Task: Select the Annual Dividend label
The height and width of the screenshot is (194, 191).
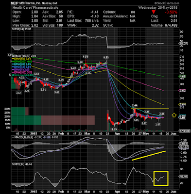Action: pos(115,16)
